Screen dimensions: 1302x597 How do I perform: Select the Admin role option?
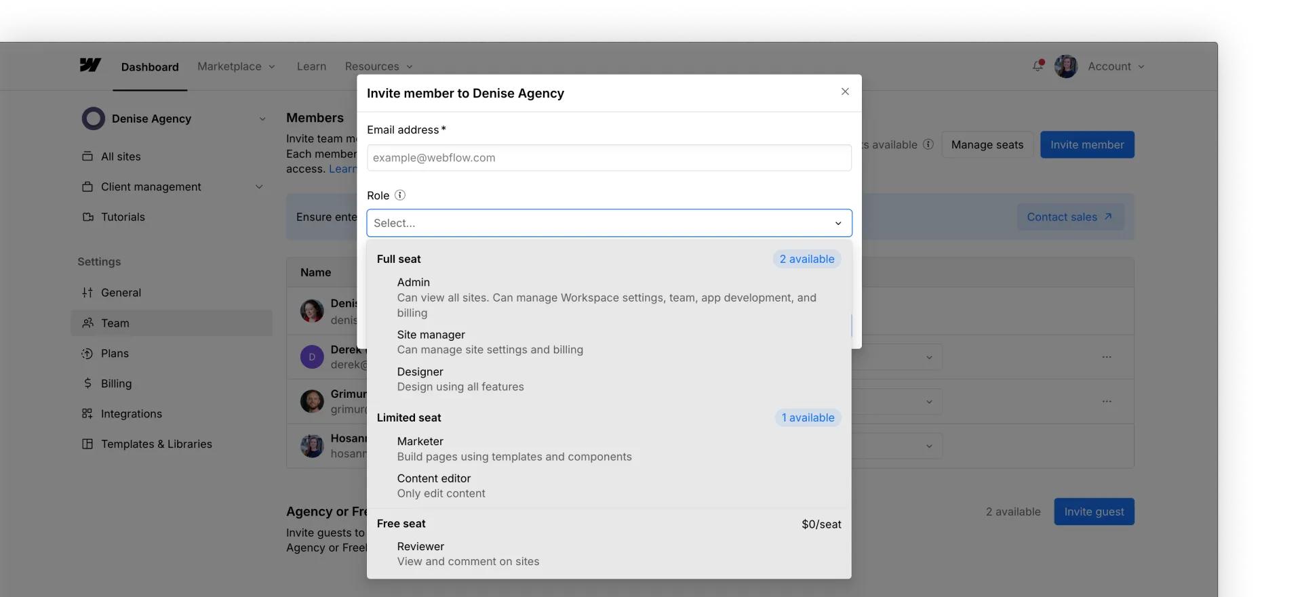tap(609, 297)
